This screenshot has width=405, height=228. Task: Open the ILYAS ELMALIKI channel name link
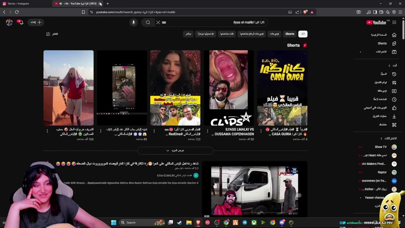(165, 175)
